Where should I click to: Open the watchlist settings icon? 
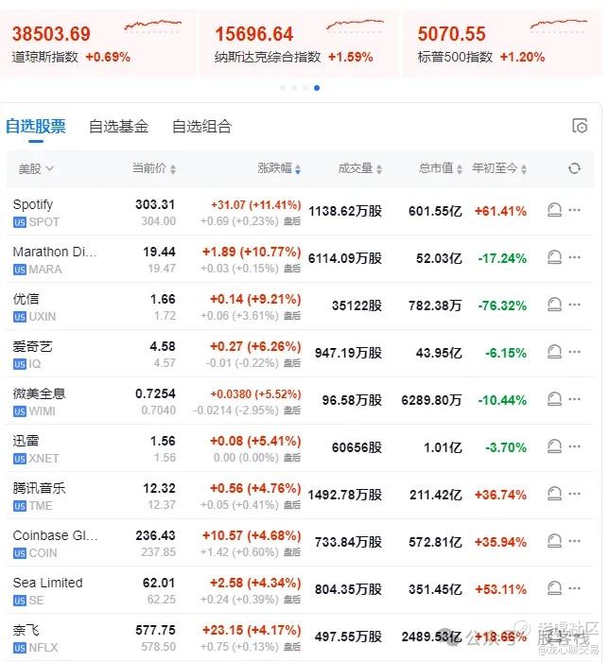580,126
